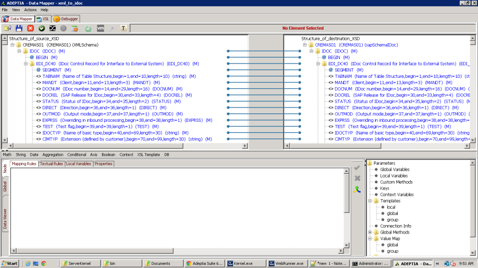Open the Actions menu

[x=30, y=10]
